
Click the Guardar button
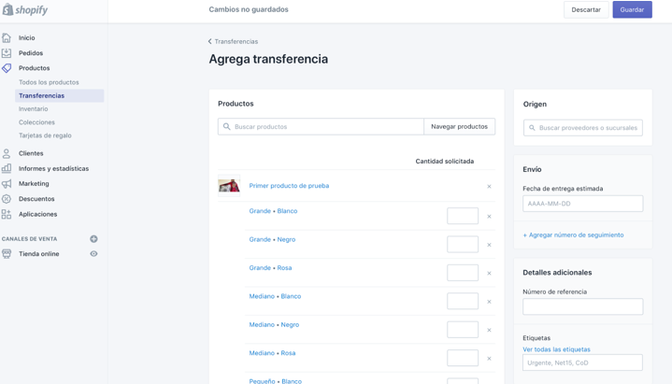[632, 10]
